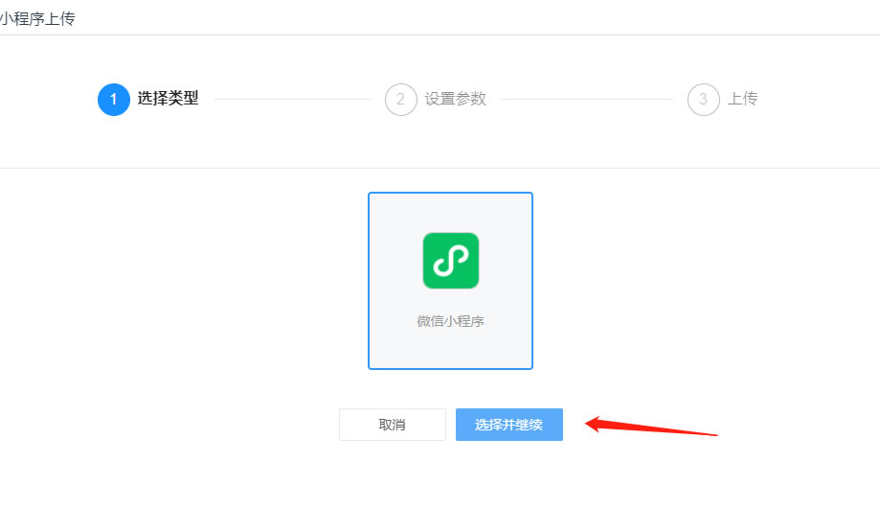Image resolution: width=880 pixels, height=509 pixels.
Task: Click step 3 circle for 上传
Action: coord(703,100)
